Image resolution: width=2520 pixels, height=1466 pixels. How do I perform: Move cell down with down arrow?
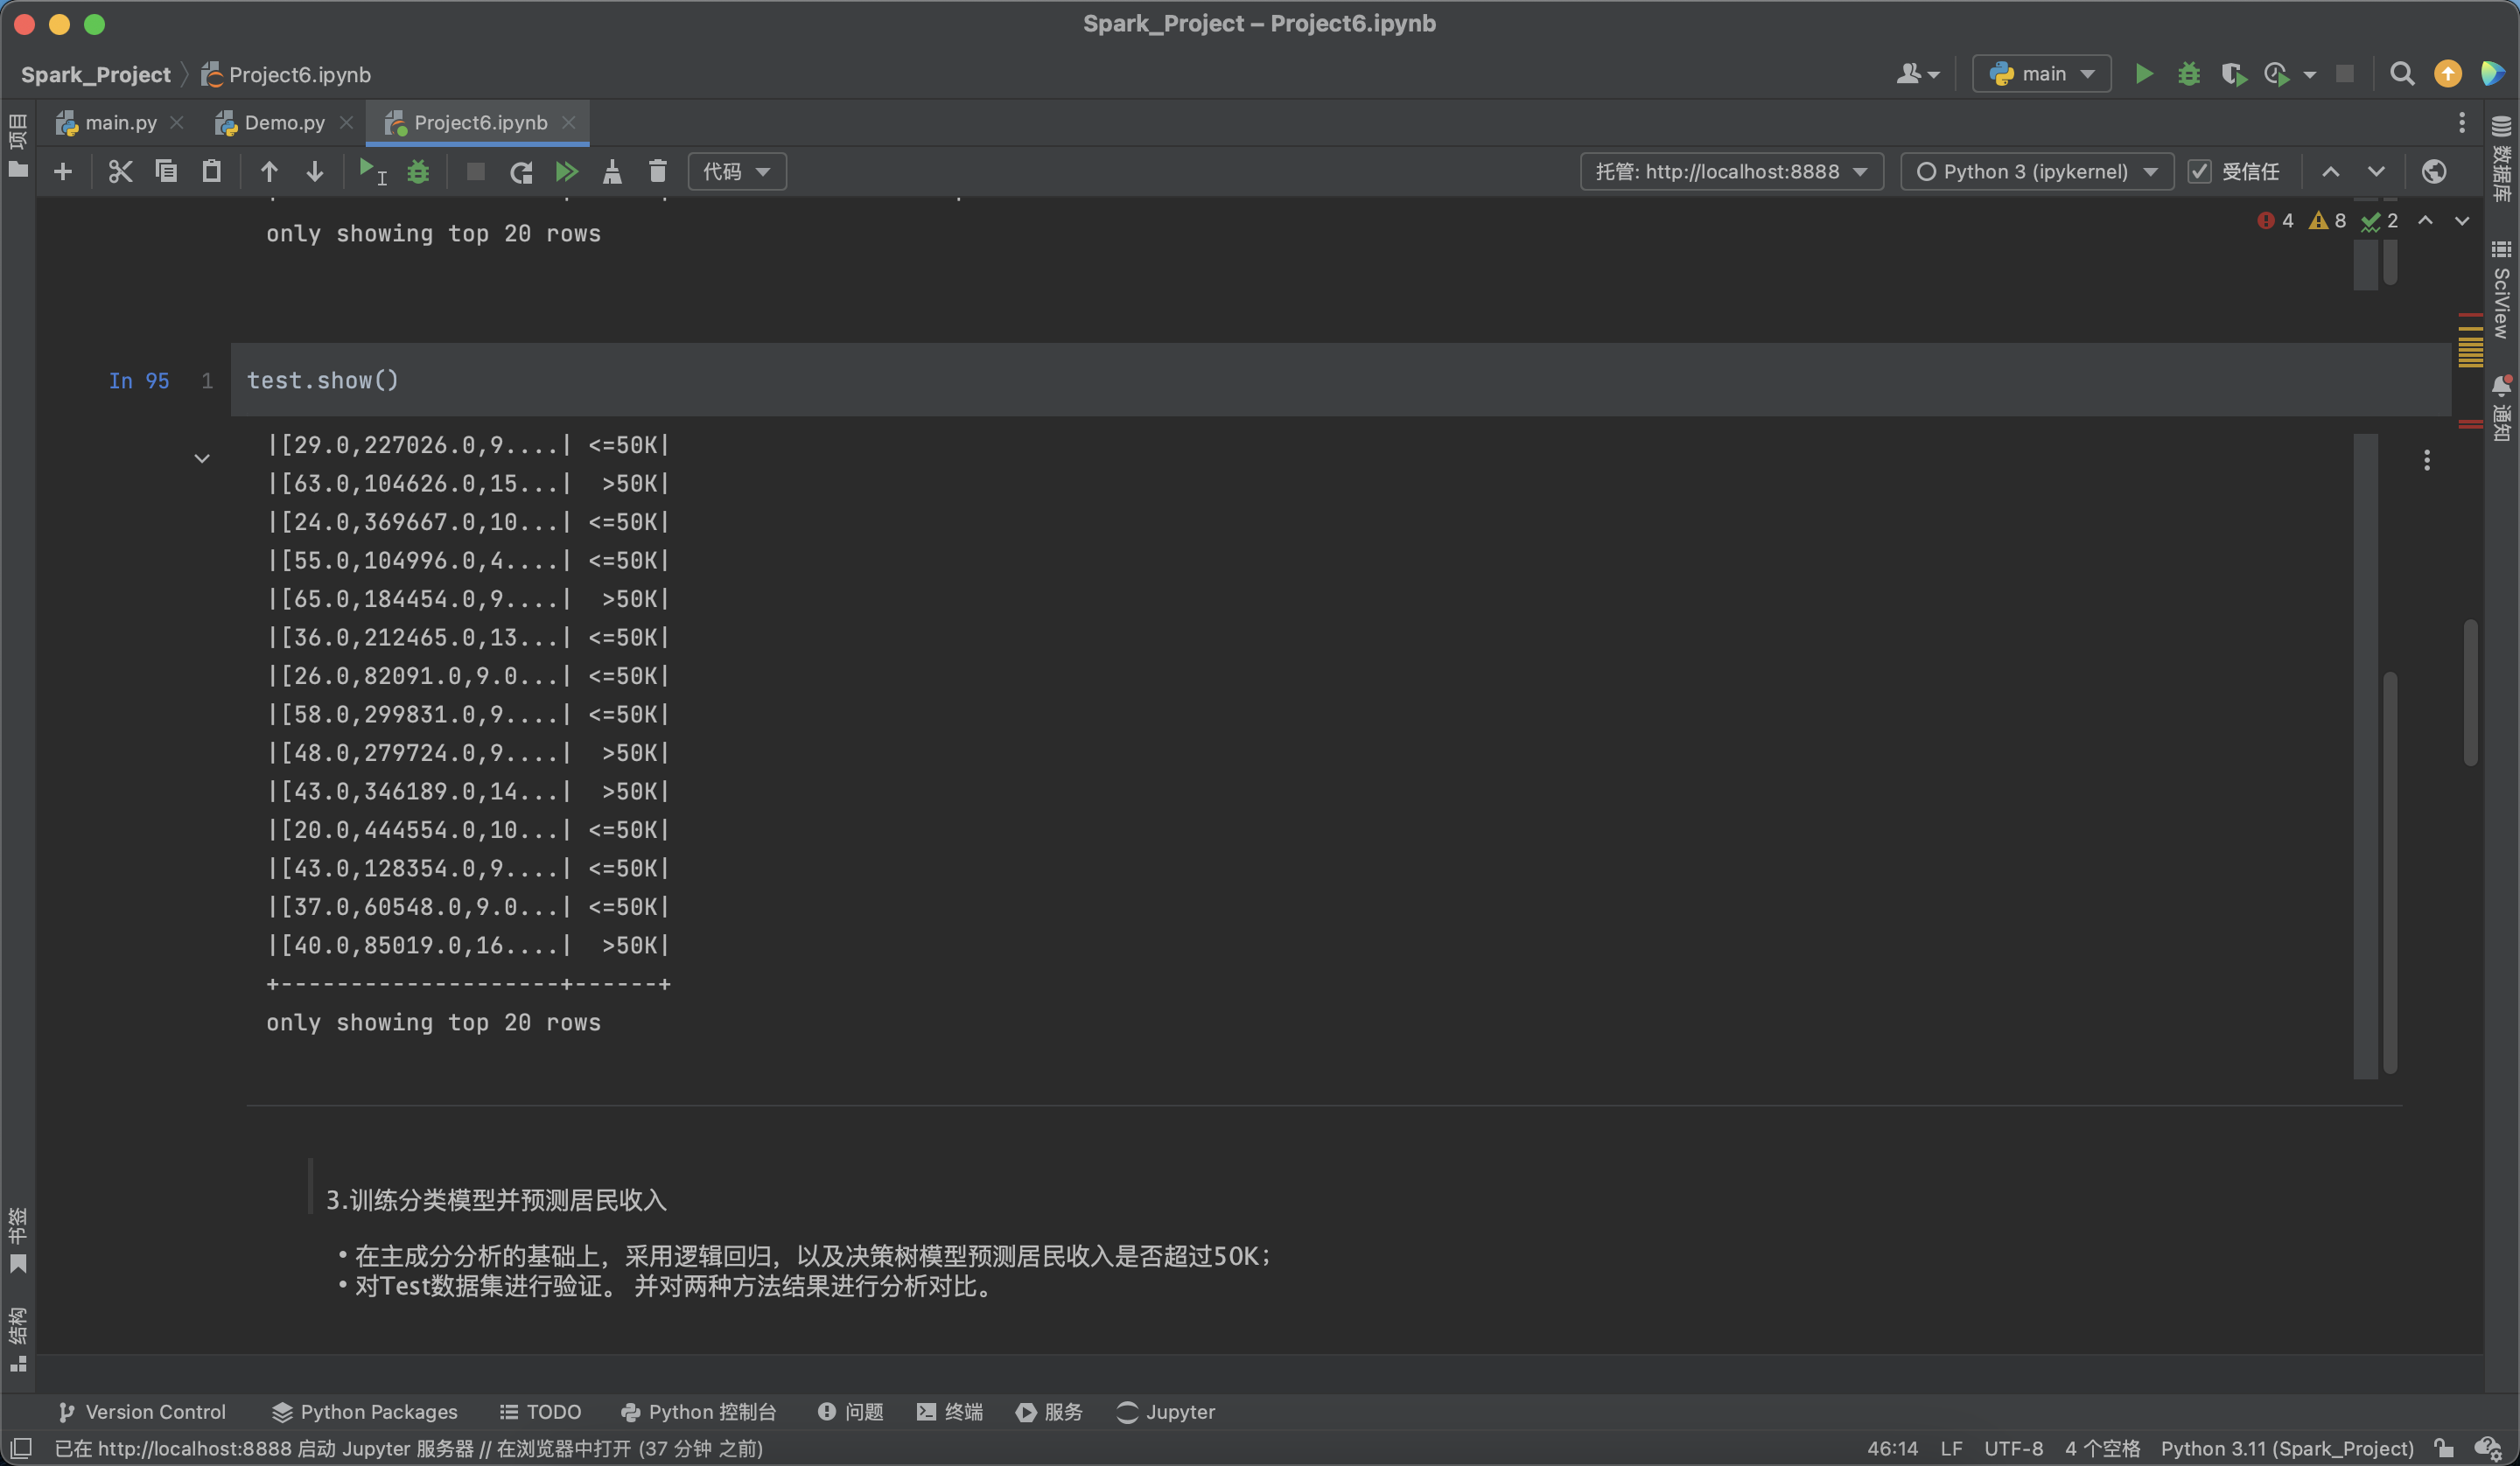tap(314, 172)
